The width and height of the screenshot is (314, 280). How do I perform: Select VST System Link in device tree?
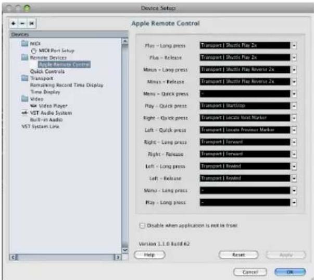point(40,126)
